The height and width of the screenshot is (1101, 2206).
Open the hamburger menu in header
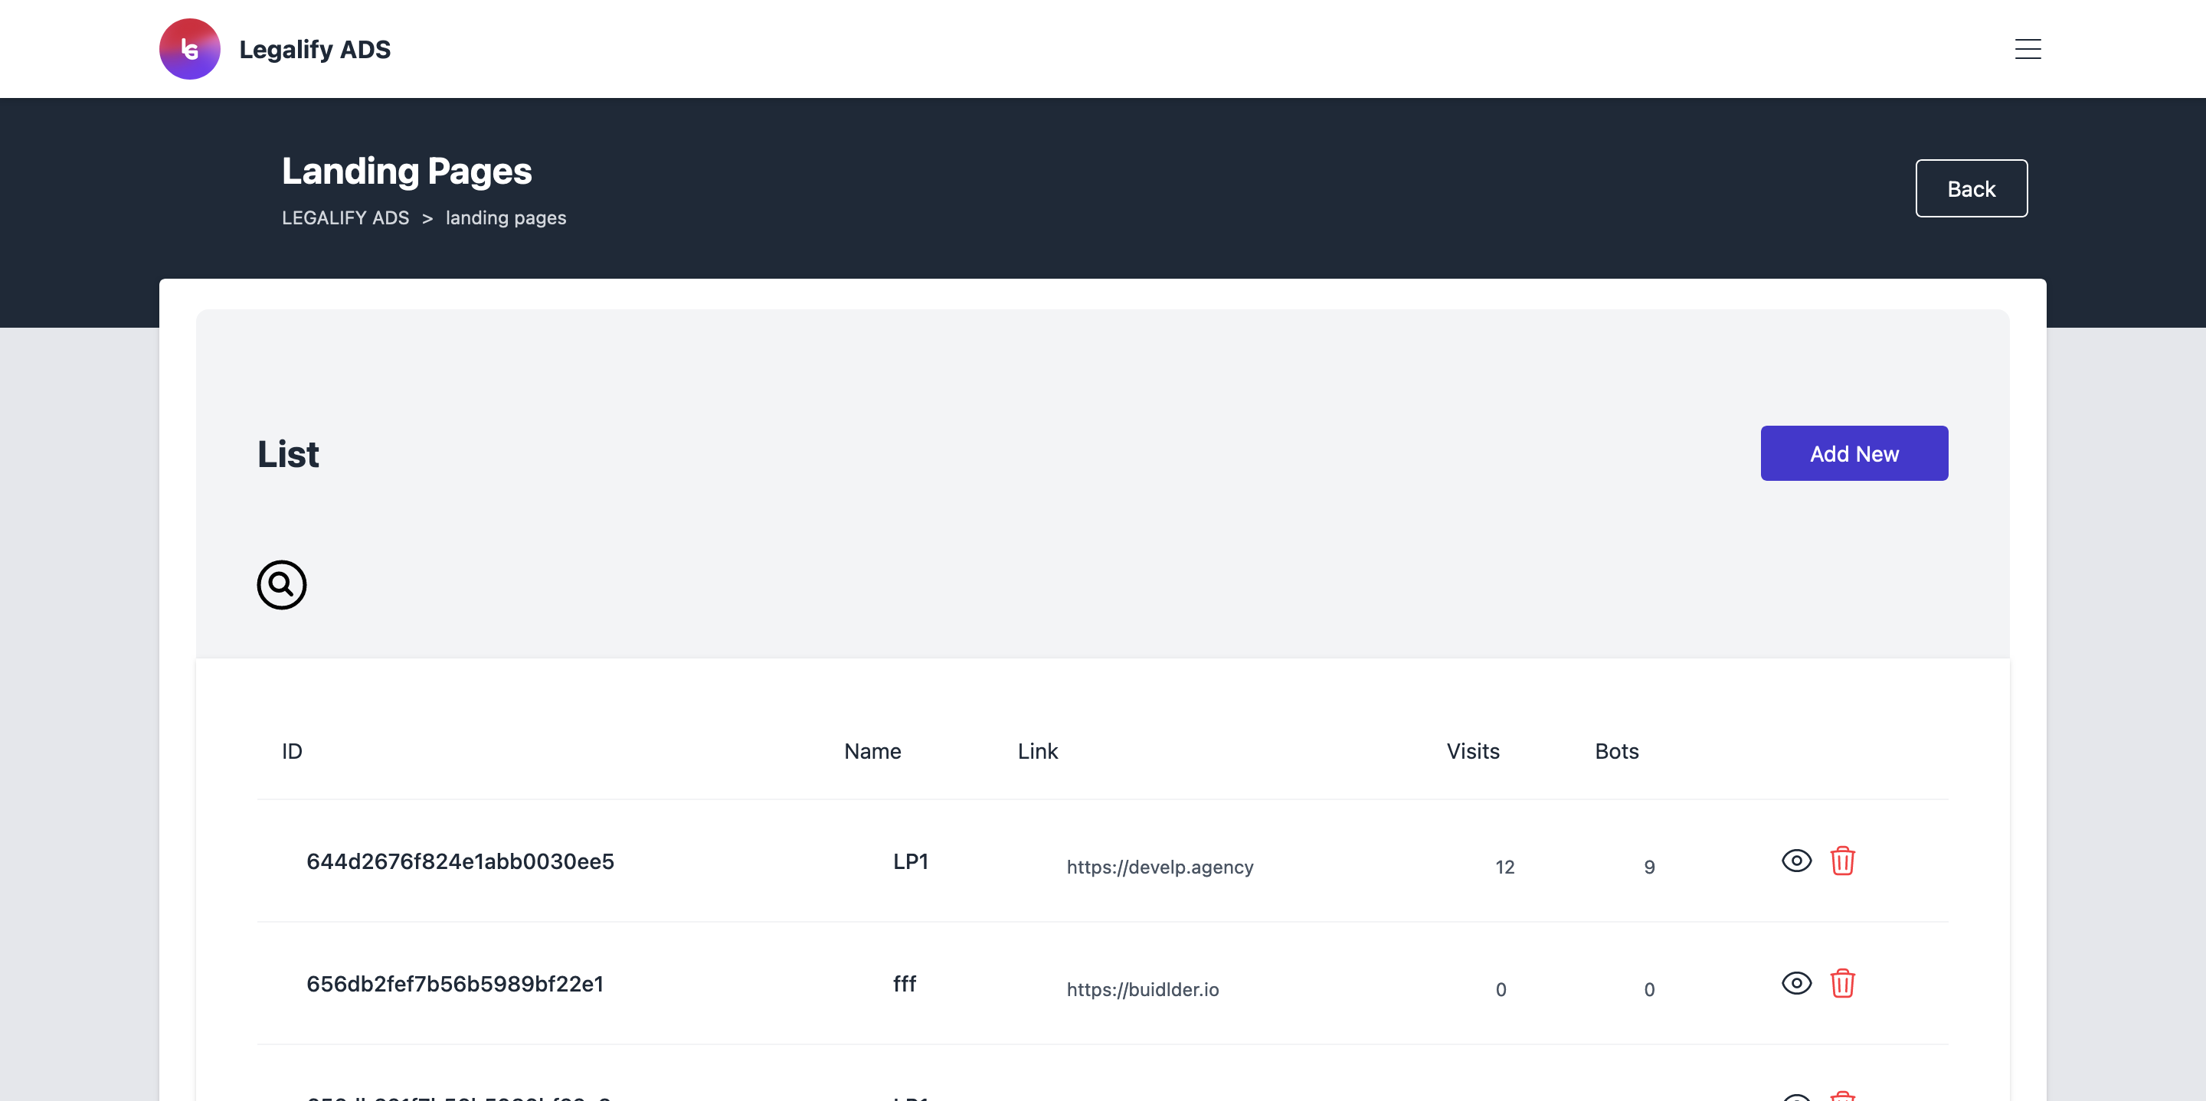click(x=2027, y=49)
